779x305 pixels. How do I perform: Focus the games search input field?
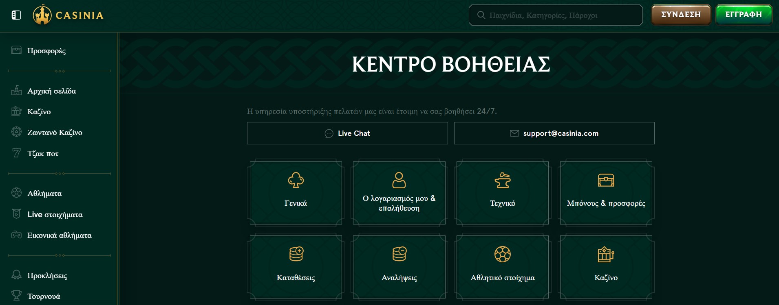[x=556, y=15]
